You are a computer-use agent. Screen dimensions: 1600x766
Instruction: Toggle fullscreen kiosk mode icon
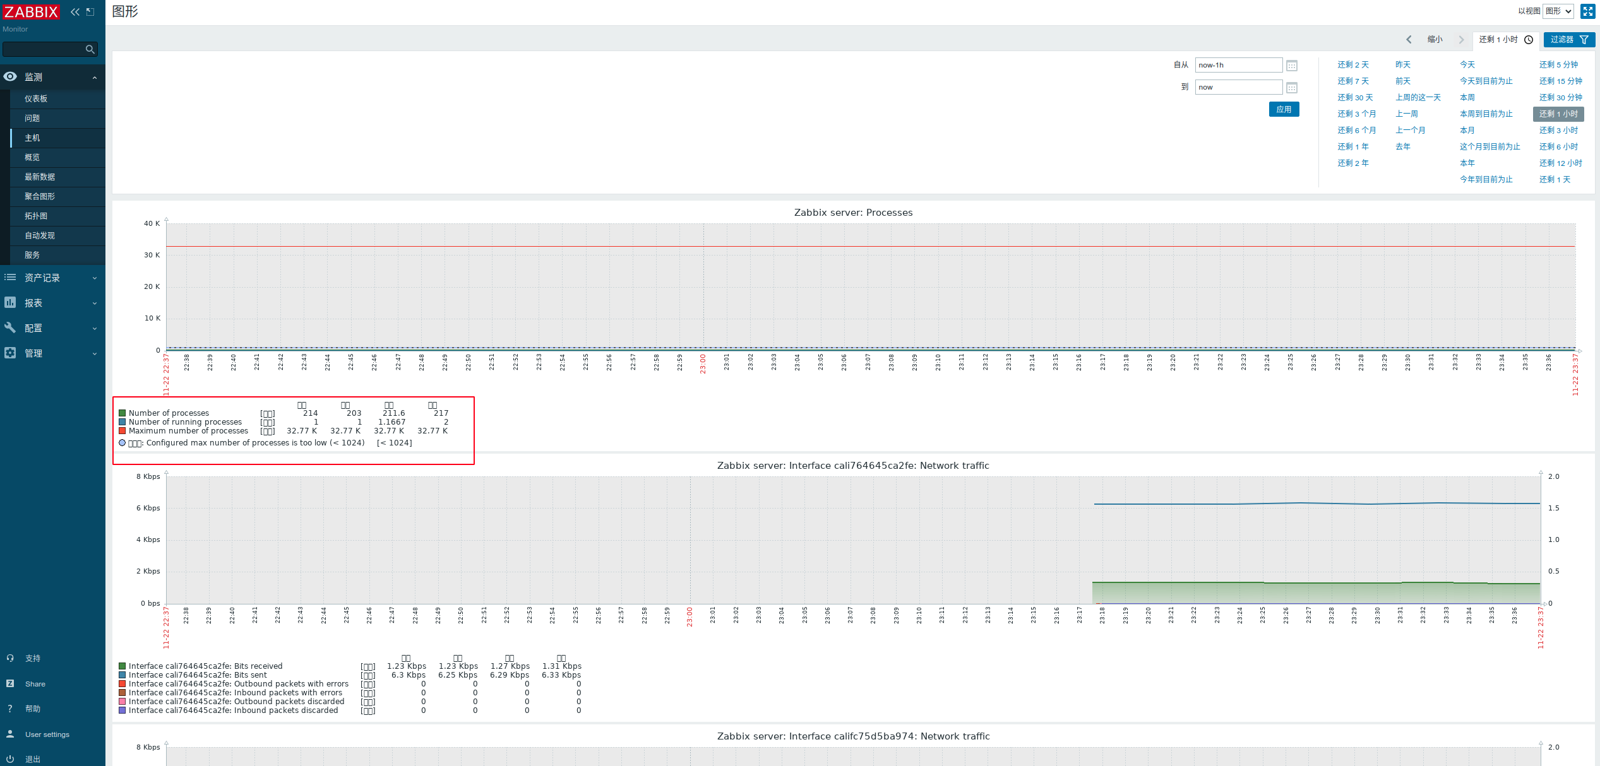click(x=1588, y=11)
